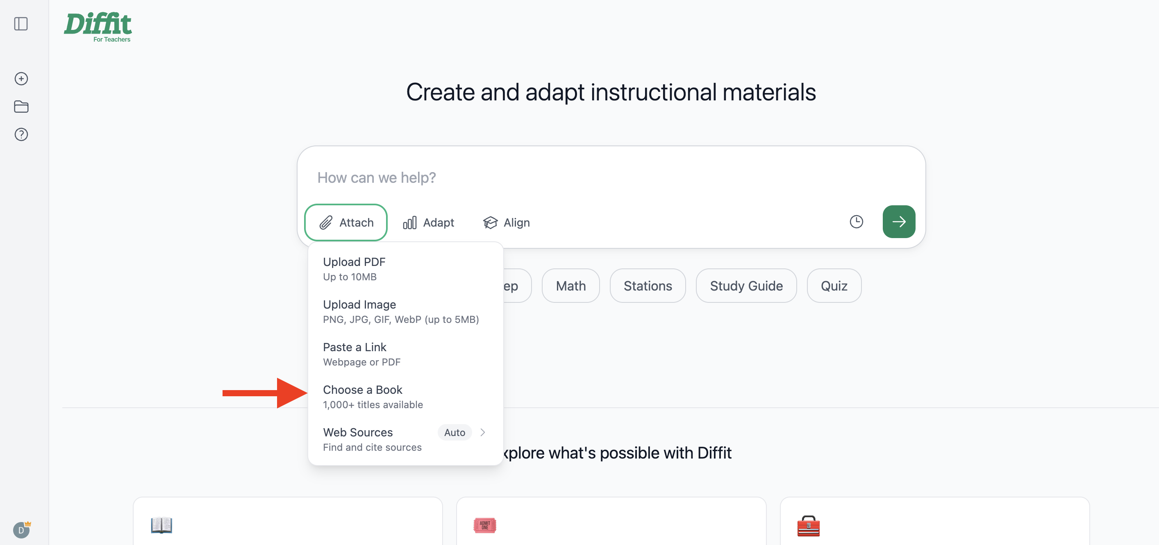Image resolution: width=1159 pixels, height=545 pixels.
Task: Open user profile avatar D
Action: 21,530
